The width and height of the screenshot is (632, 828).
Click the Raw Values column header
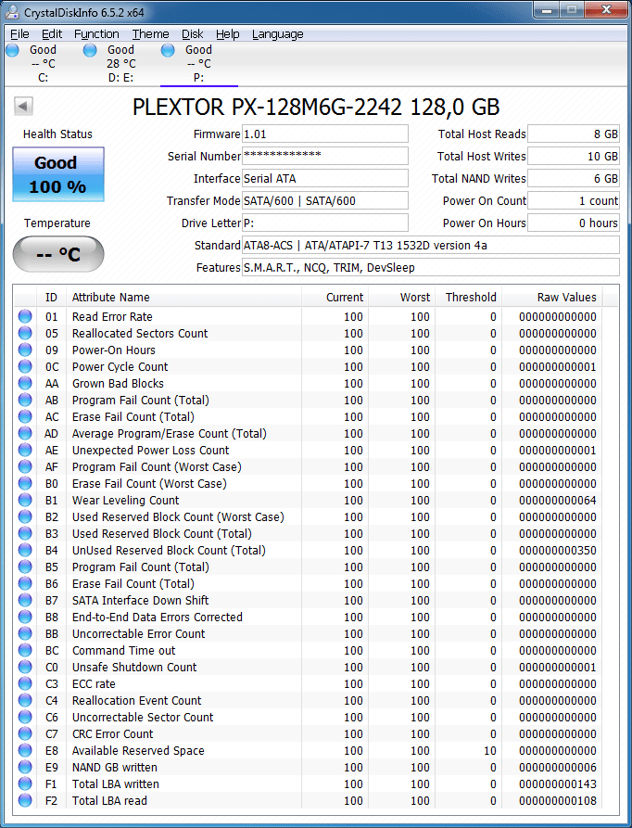click(551, 298)
